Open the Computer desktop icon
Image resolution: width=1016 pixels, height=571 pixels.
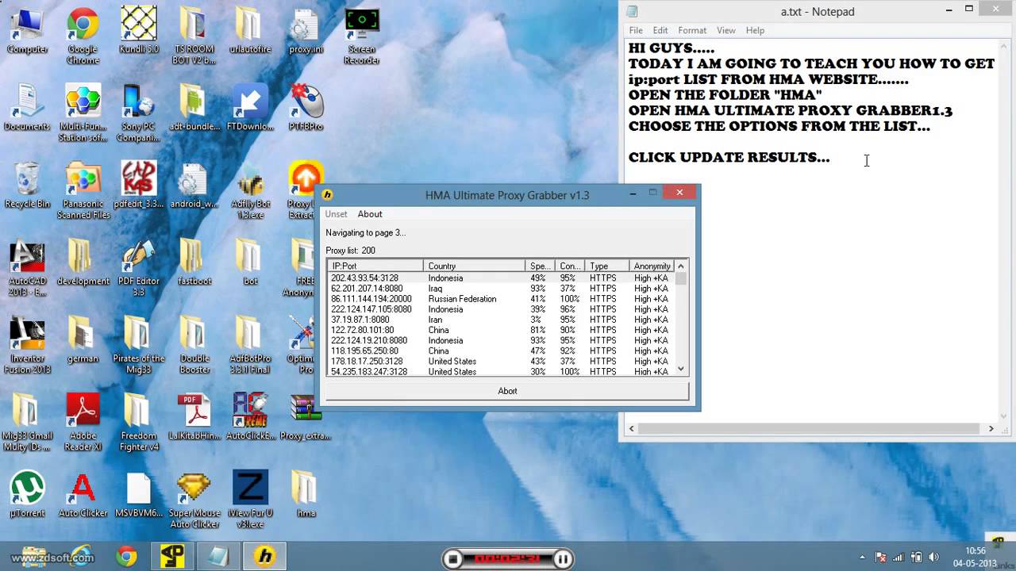click(27, 32)
